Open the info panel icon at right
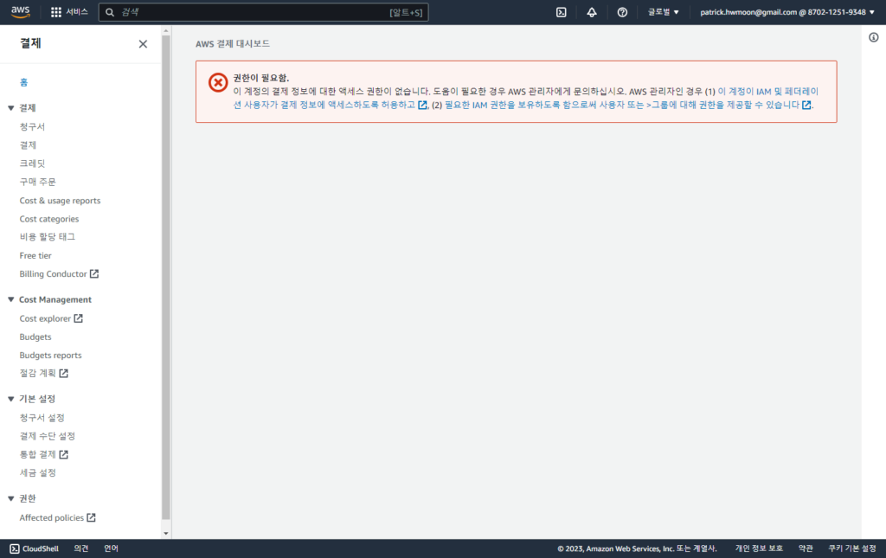Image resolution: width=886 pixels, height=558 pixels. [874, 37]
